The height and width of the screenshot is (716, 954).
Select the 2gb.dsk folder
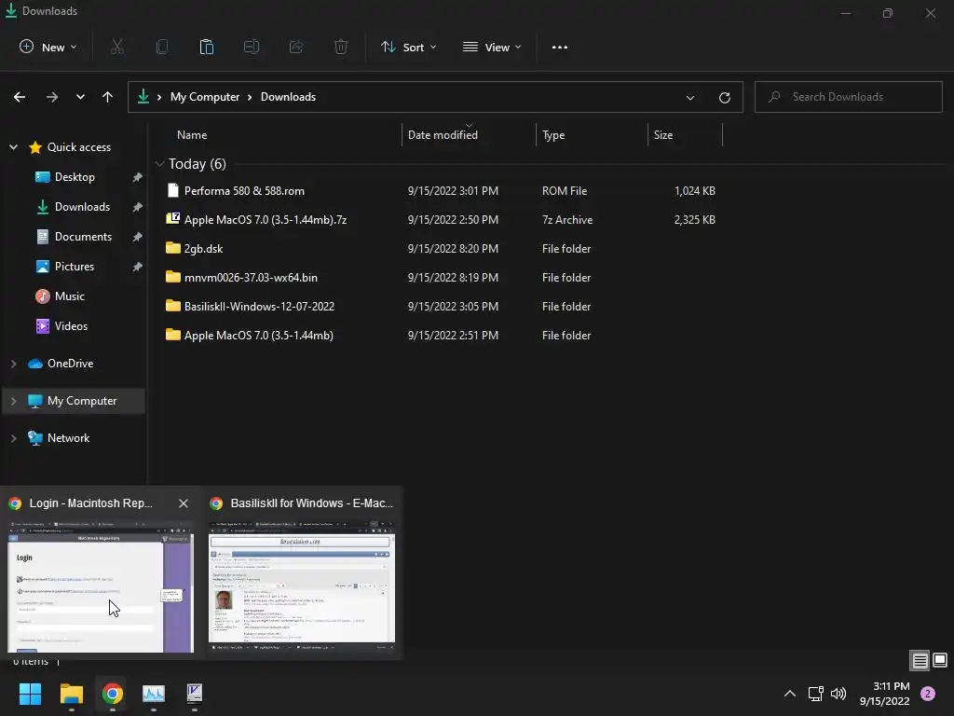203,248
